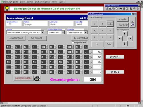The image size is (143, 107).
Task: Click the printer icon beside nächste Eingabe
Action: tap(37, 78)
